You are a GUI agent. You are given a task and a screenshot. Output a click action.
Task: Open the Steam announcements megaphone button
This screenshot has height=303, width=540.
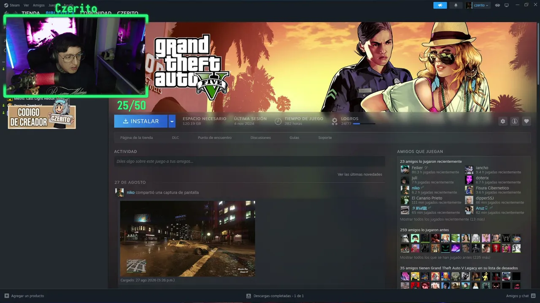pos(440,5)
